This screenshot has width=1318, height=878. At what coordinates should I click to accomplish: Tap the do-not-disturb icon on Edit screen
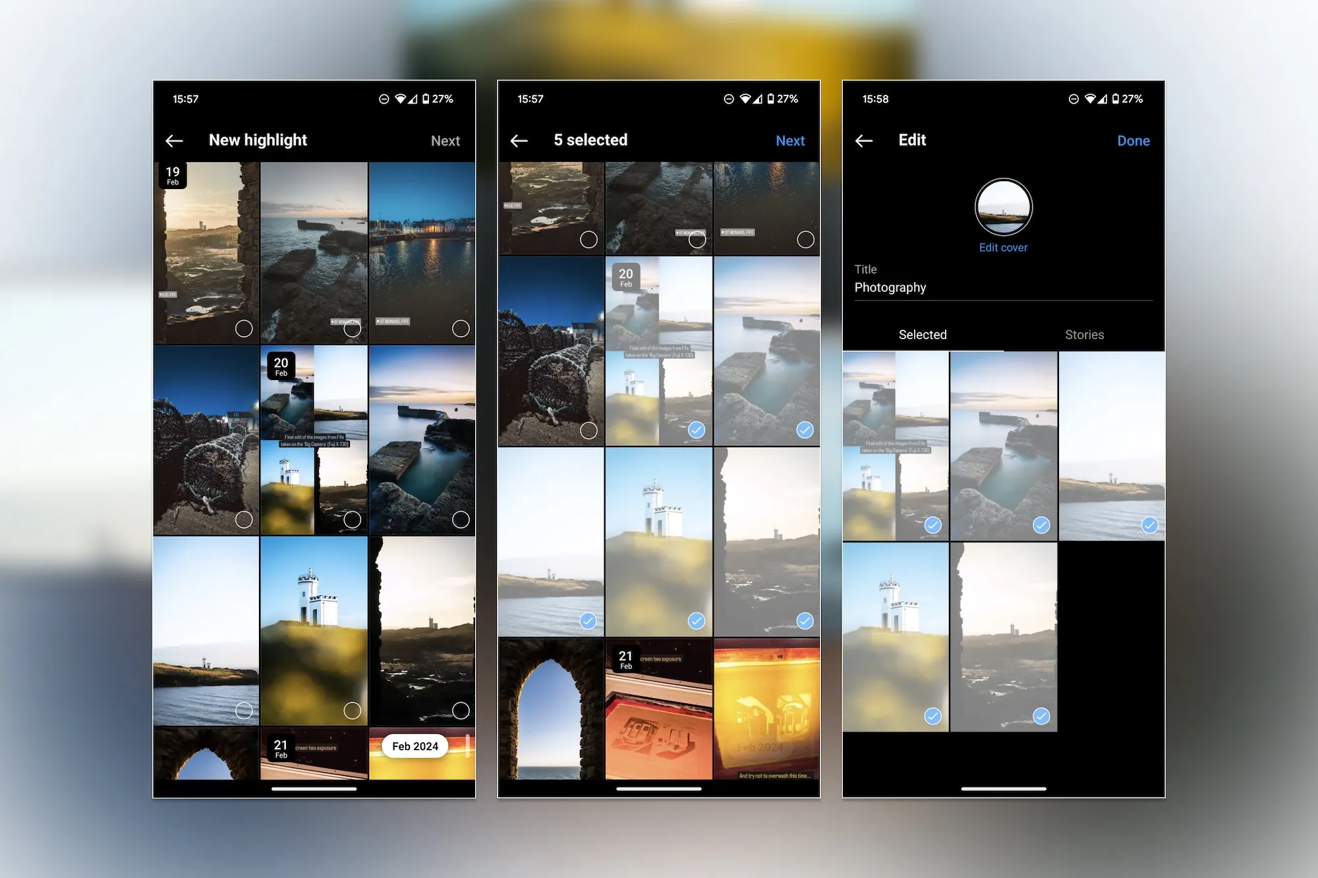[x=1074, y=99]
